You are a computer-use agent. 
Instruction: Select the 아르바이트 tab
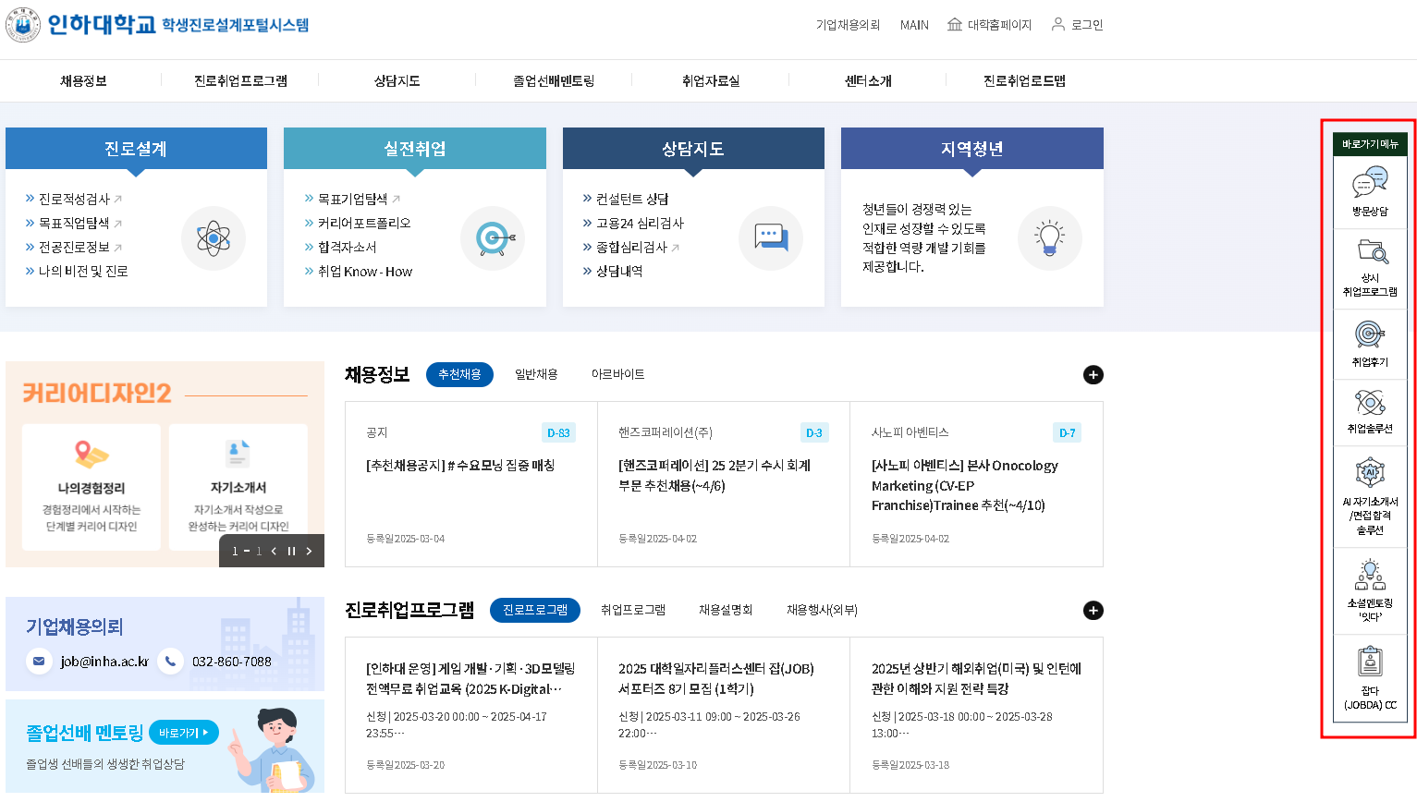[617, 374]
